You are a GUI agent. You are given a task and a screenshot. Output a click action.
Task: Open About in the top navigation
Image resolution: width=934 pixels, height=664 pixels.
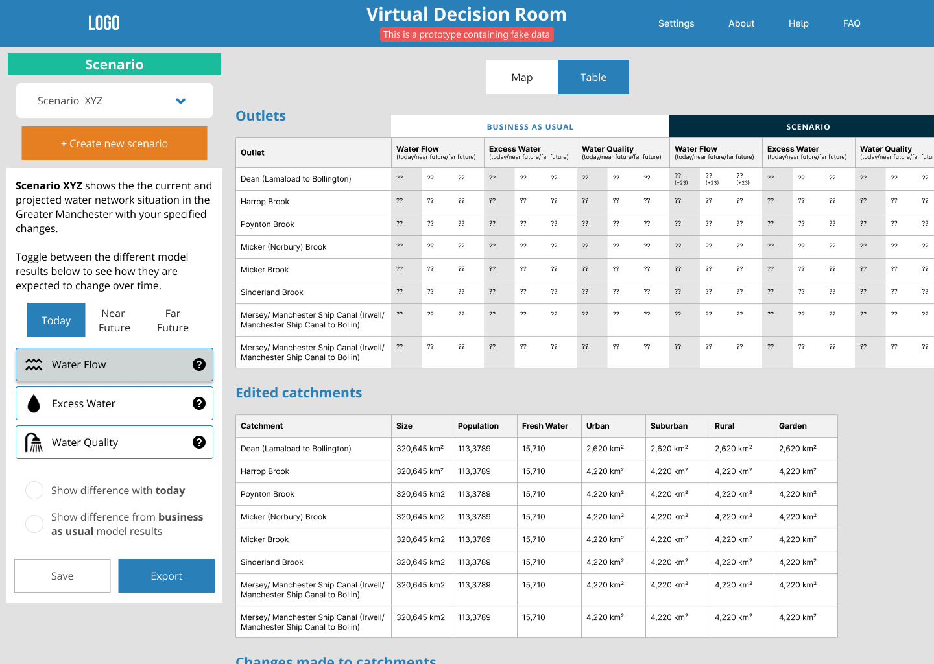pyautogui.click(x=741, y=23)
